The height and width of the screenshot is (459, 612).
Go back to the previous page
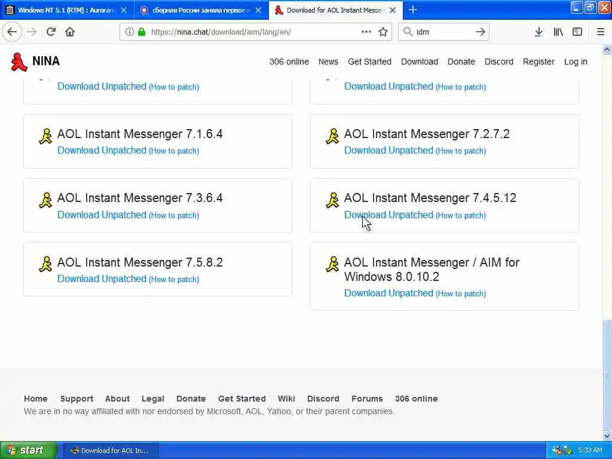coord(12,32)
